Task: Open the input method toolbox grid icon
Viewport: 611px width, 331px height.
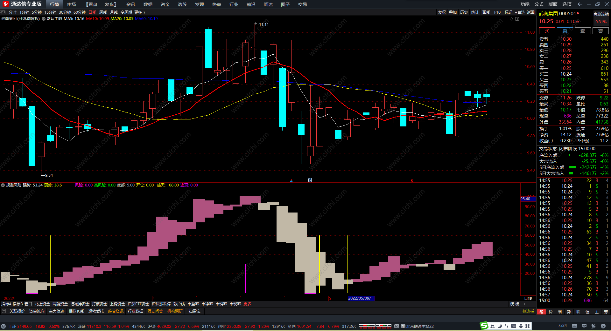Action: [x=527, y=326]
